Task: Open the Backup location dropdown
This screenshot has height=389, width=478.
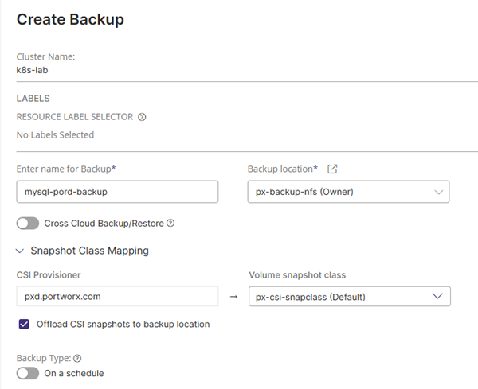Action: click(348, 192)
